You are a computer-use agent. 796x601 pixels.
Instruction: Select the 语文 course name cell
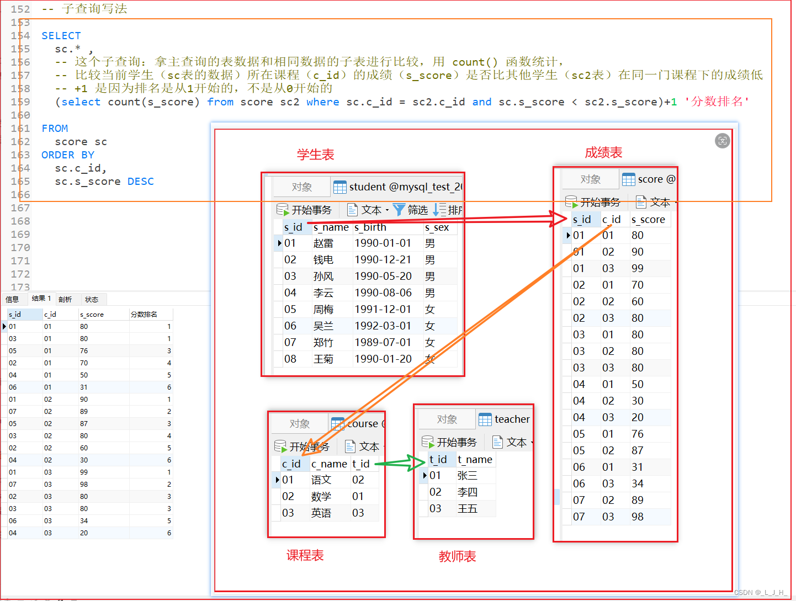pyautogui.click(x=330, y=480)
